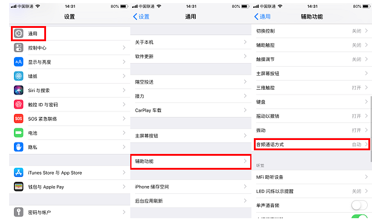
Task: Toggle the 单声道音频 switch
Action: click(359, 205)
